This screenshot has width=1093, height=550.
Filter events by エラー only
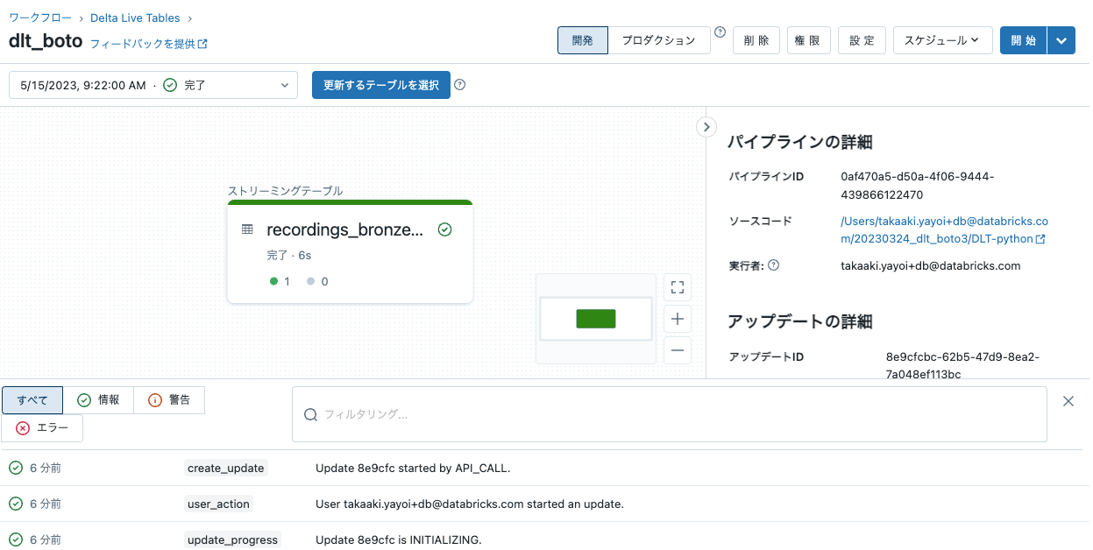[42, 427]
